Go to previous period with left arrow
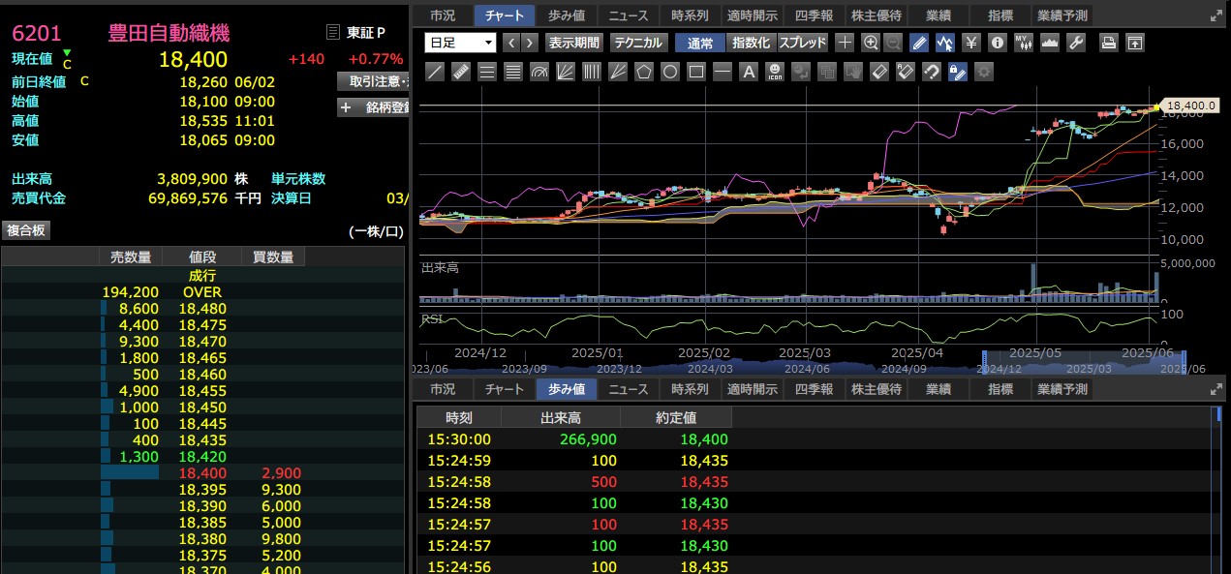This screenshot has width=1231, height=574. 510,43
